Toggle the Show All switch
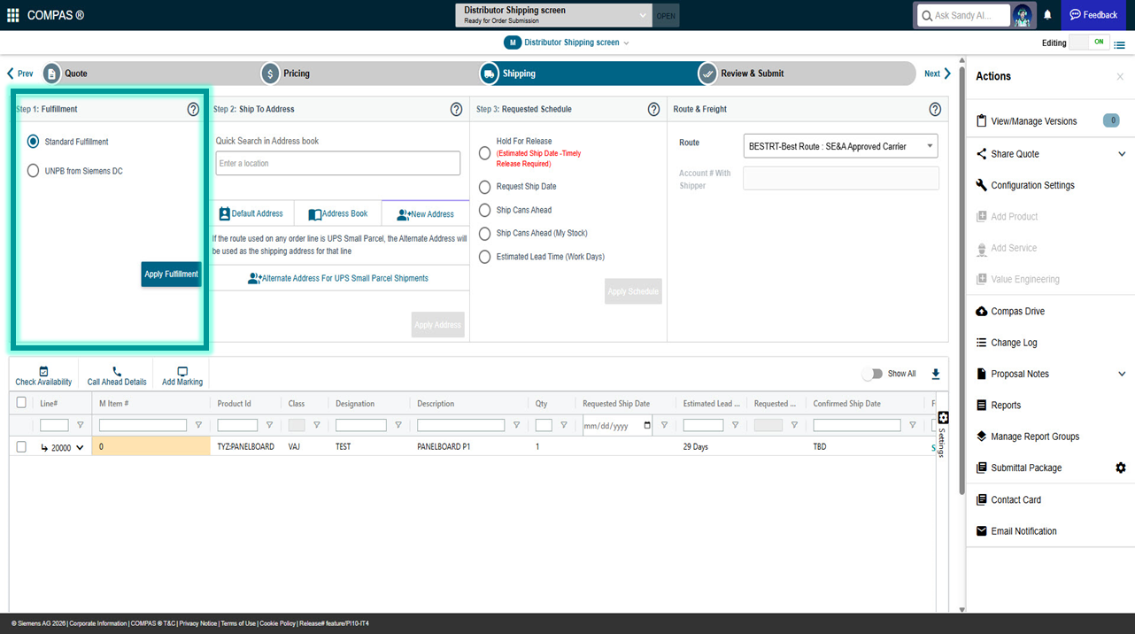Image resolution: width=1135 pixels, height=634 pixels. tap(873, 374)
